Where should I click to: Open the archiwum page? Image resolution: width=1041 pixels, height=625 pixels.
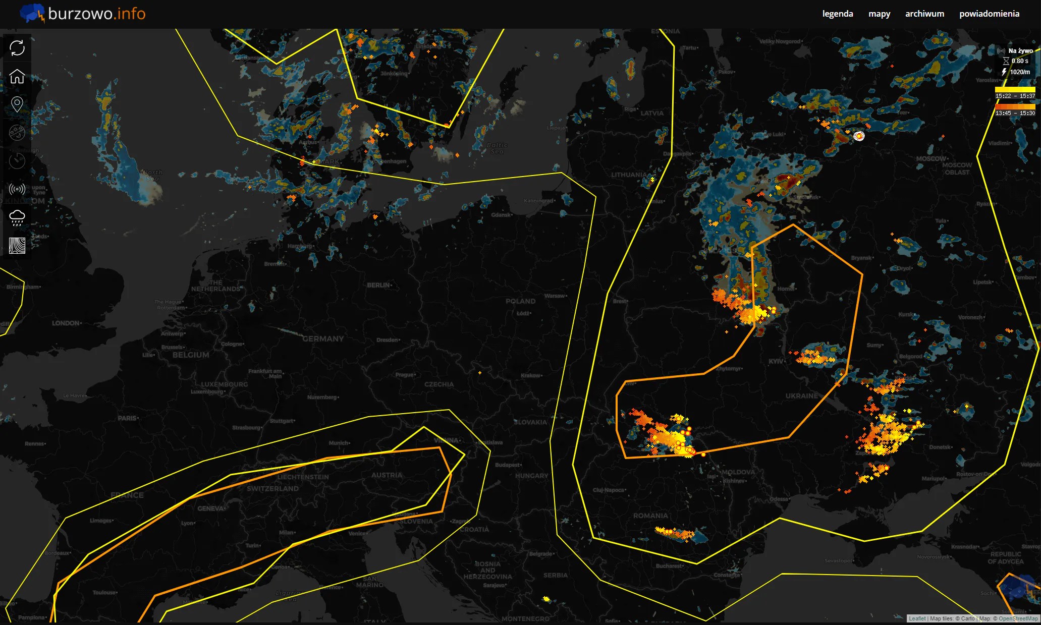pos(924,14)
